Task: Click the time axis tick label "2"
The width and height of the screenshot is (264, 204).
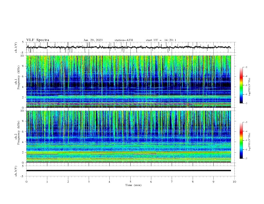Action: [x=68, y=182]
